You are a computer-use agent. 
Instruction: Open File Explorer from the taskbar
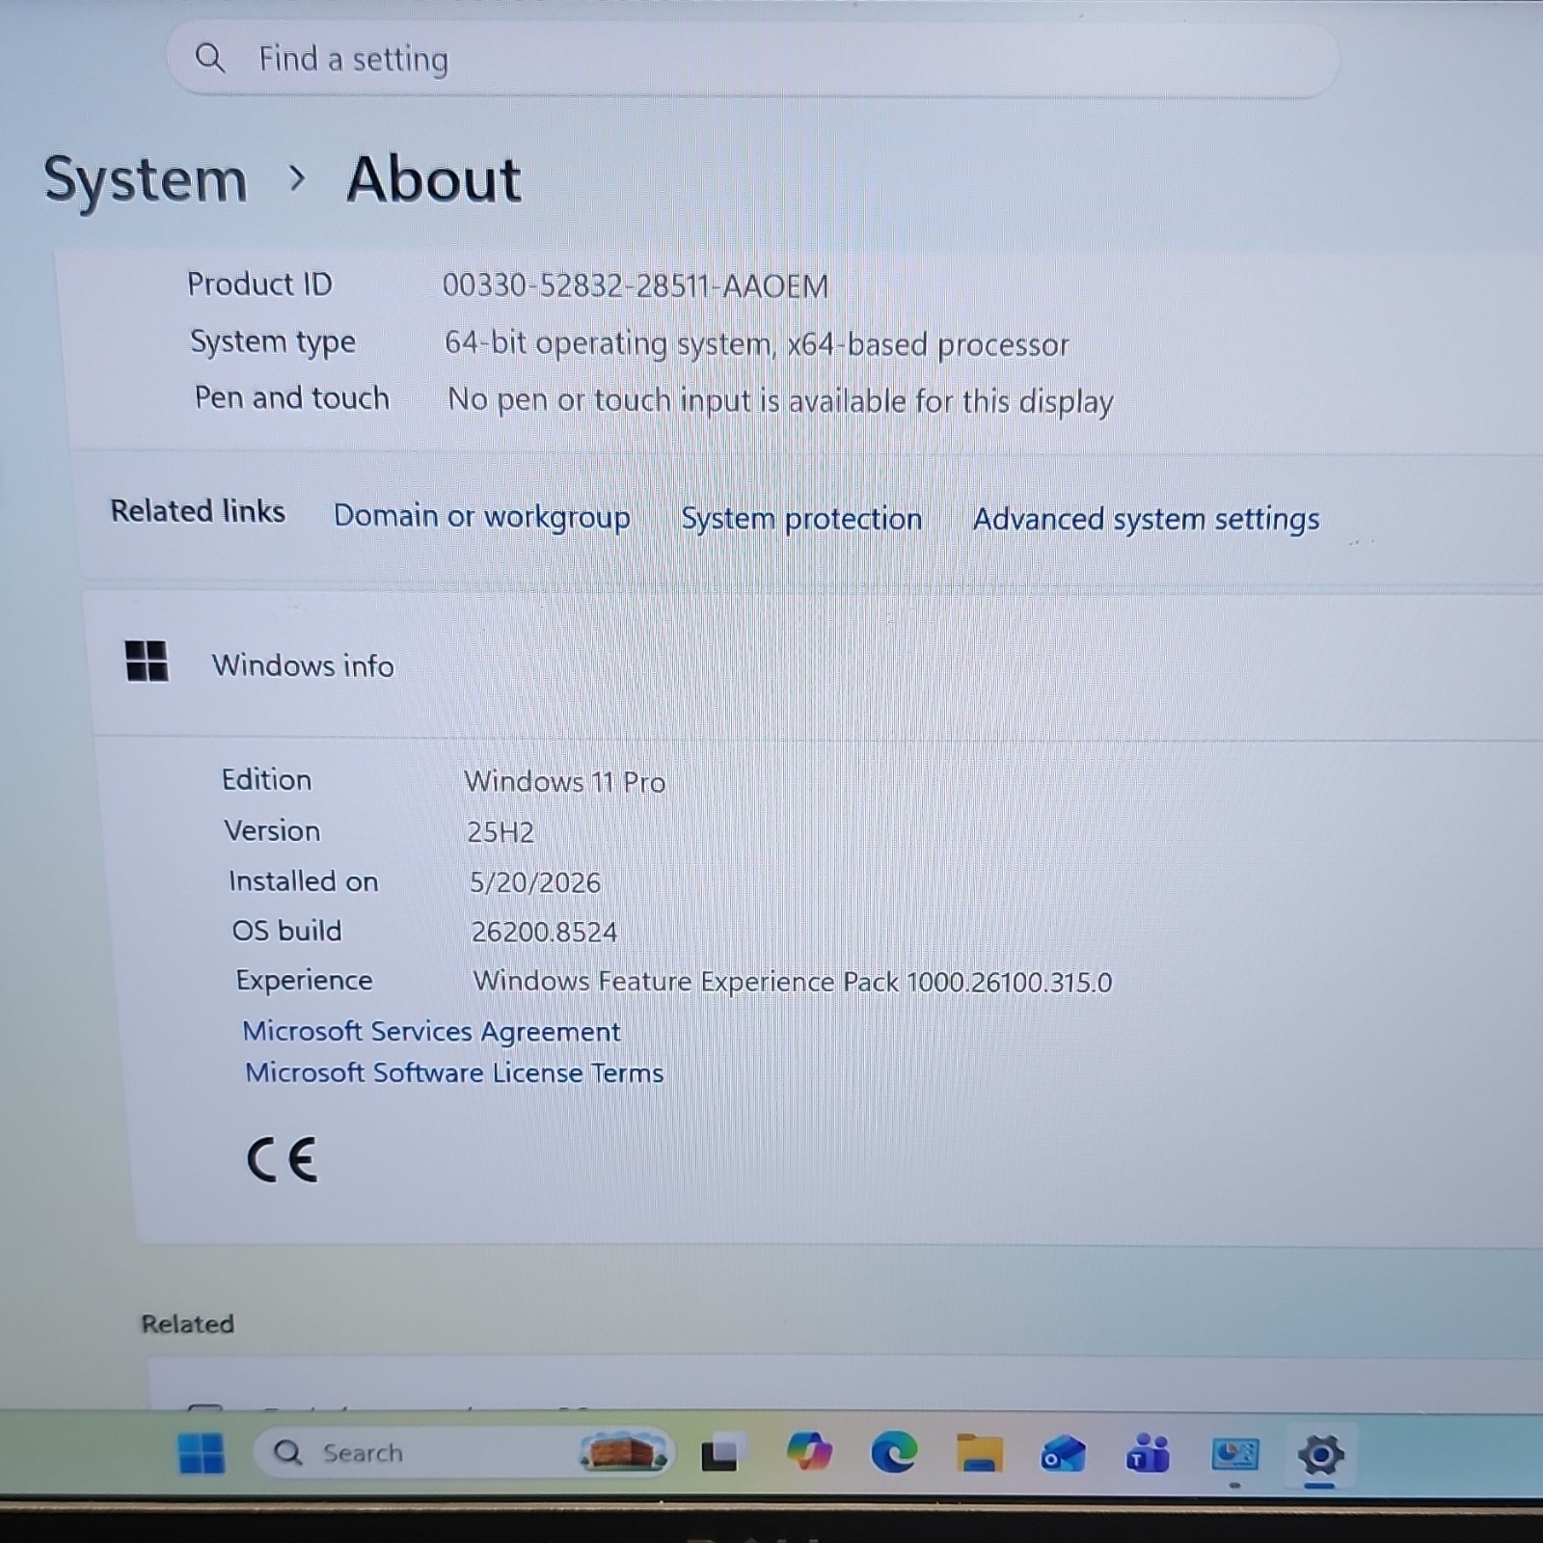(x=979, y=1453)
